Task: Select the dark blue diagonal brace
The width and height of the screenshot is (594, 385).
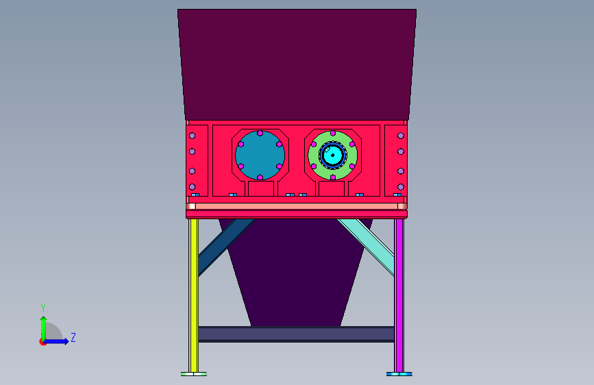Action: tap(227, 247)
